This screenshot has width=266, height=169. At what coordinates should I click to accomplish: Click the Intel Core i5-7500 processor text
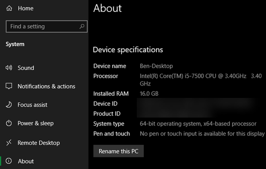[193, 76]
